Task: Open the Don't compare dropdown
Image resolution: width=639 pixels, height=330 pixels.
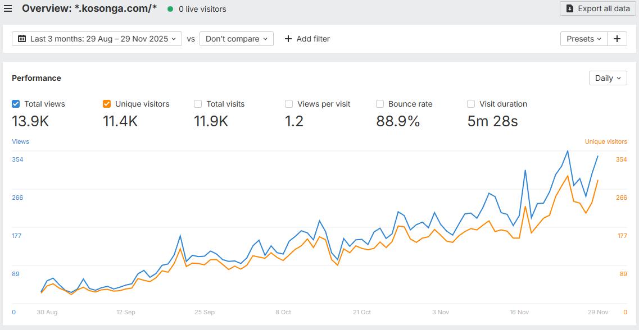Action: [237, 39]
